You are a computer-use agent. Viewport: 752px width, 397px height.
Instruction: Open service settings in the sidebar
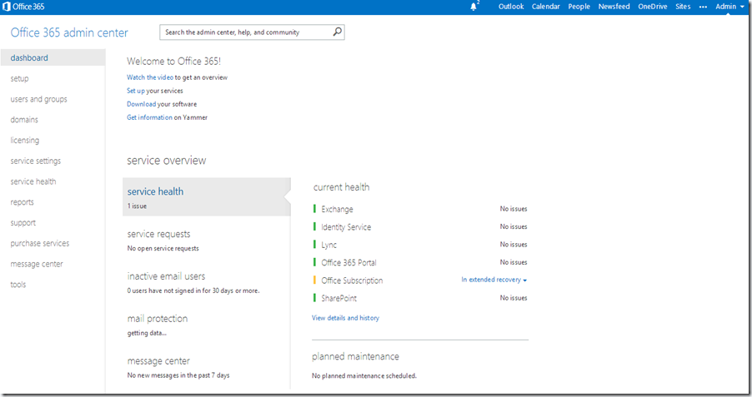pos(36,161)
